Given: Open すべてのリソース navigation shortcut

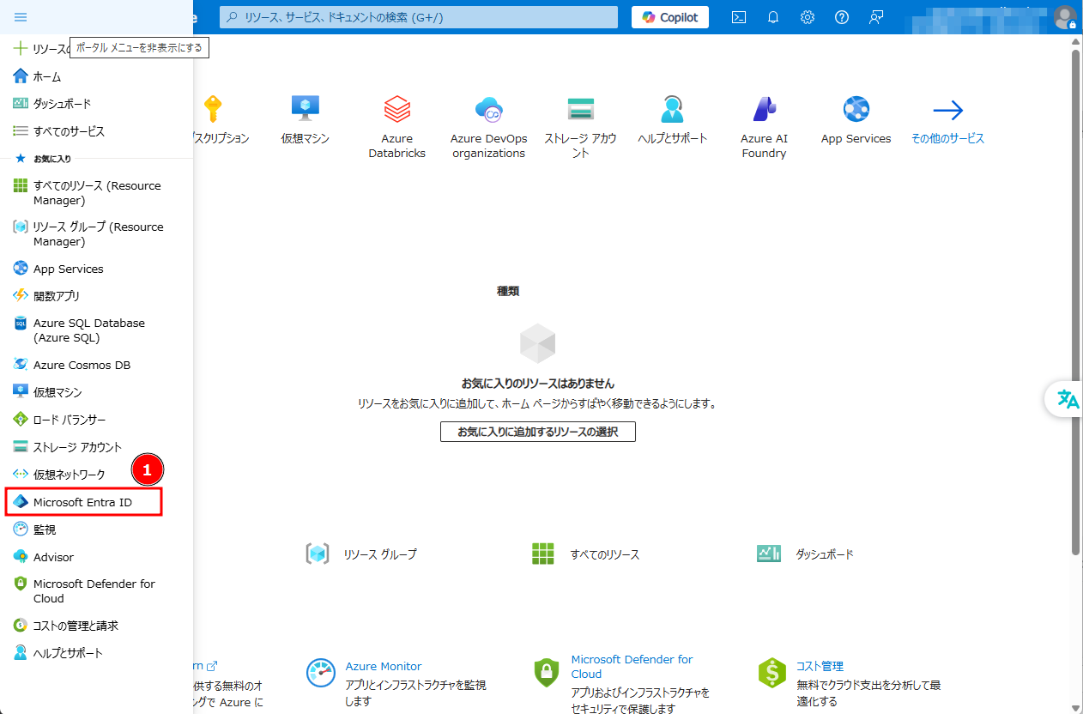Looking at the screenshot, I should pos(585,554).
